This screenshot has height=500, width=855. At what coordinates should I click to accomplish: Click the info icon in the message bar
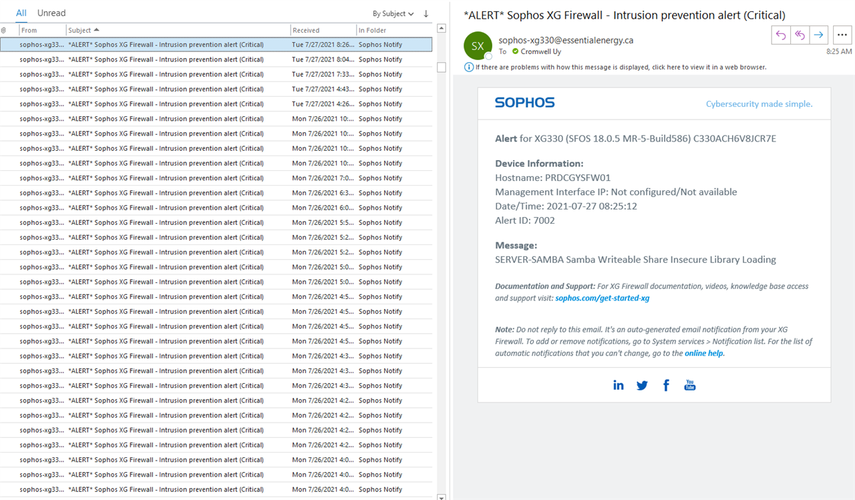[469, 67]
